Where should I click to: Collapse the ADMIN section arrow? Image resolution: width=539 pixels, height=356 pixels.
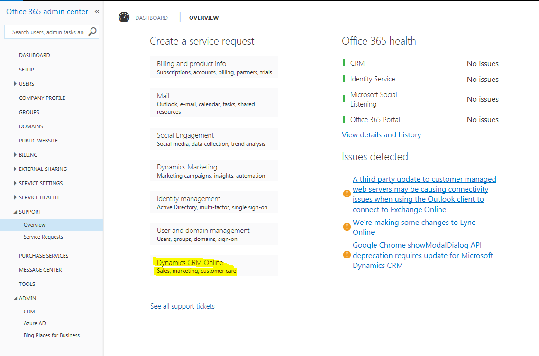tap(15, 298)
